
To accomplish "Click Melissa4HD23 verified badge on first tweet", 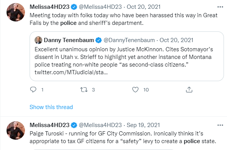I will click(x=74, y=7).
